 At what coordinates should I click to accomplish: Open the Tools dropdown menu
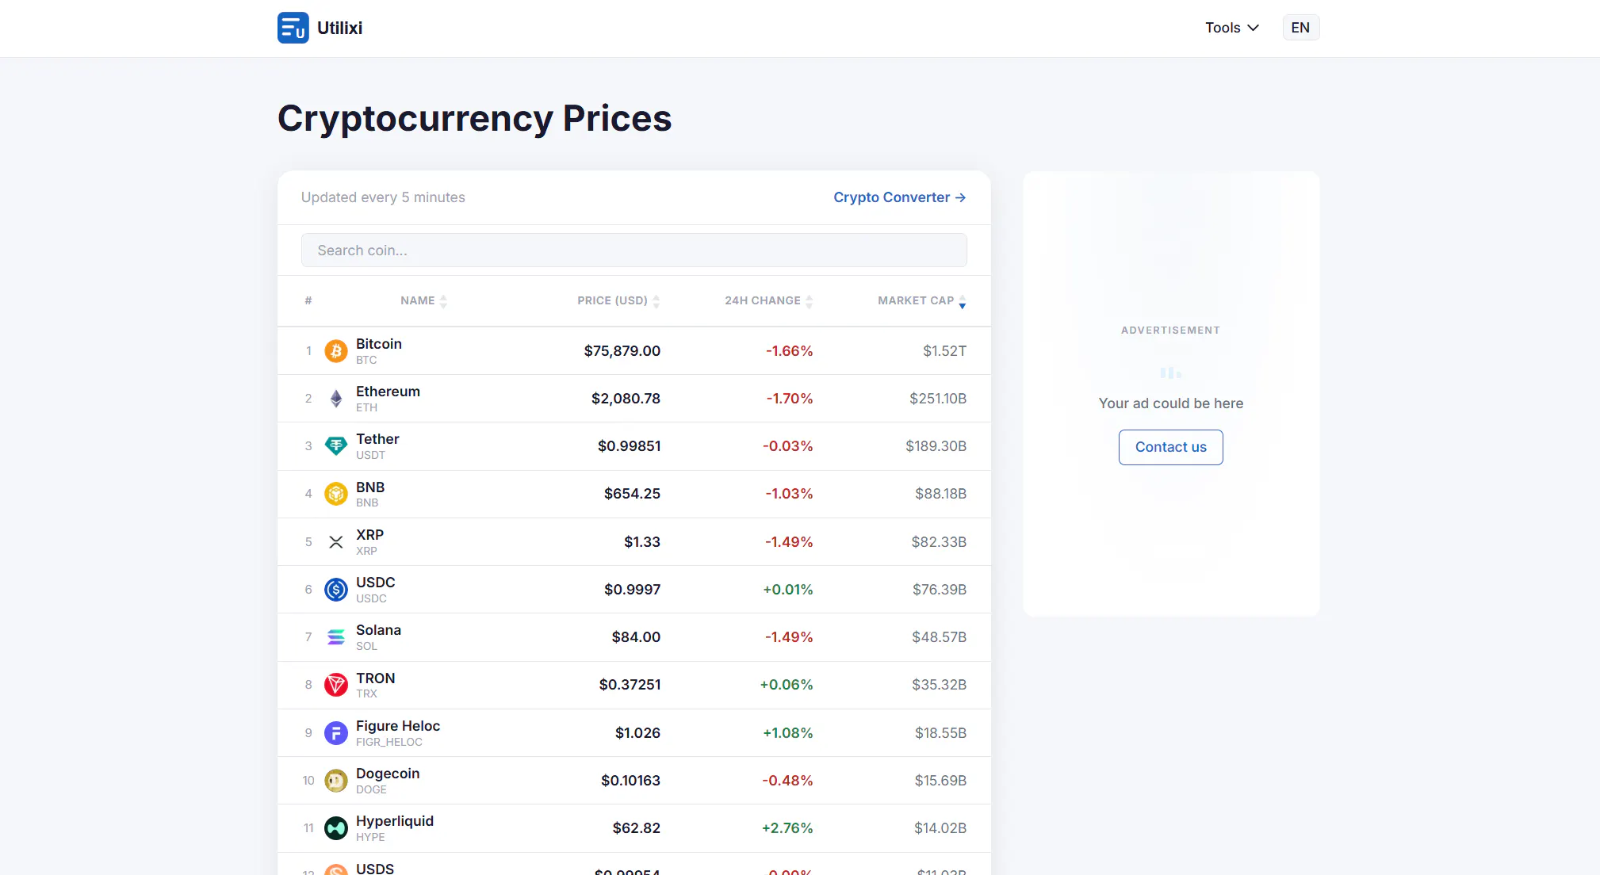(1232, 28)
